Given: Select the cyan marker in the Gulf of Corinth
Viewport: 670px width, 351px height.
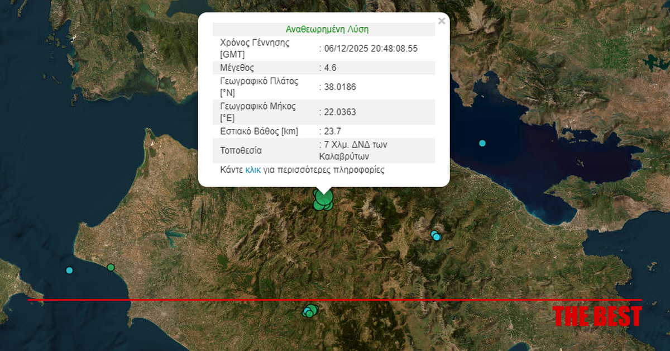Looking at the screenshot, I should (482, 144).
